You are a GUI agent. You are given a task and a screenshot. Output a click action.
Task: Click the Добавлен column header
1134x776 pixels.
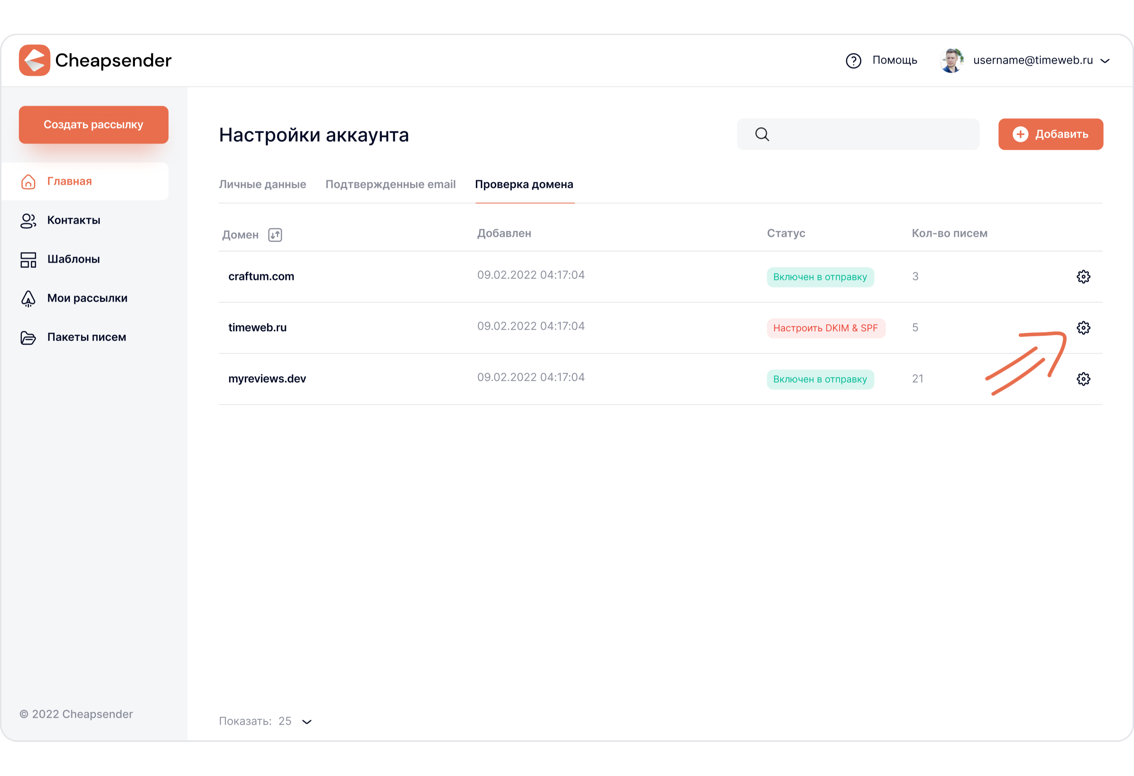[x=504, y=234]
